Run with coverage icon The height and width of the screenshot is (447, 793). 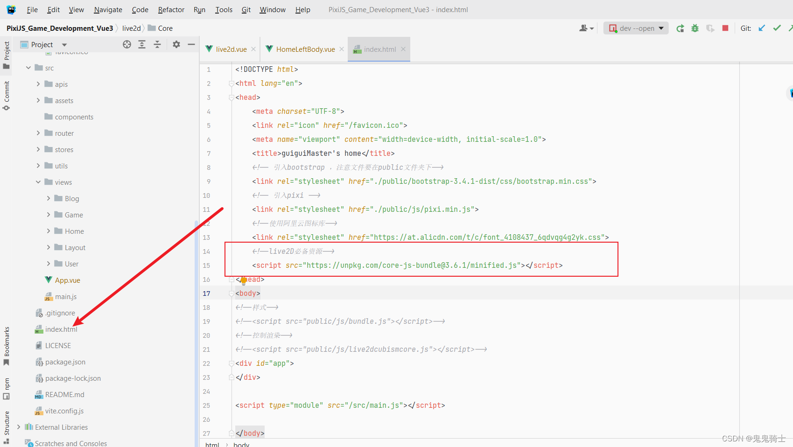point(710,28)
